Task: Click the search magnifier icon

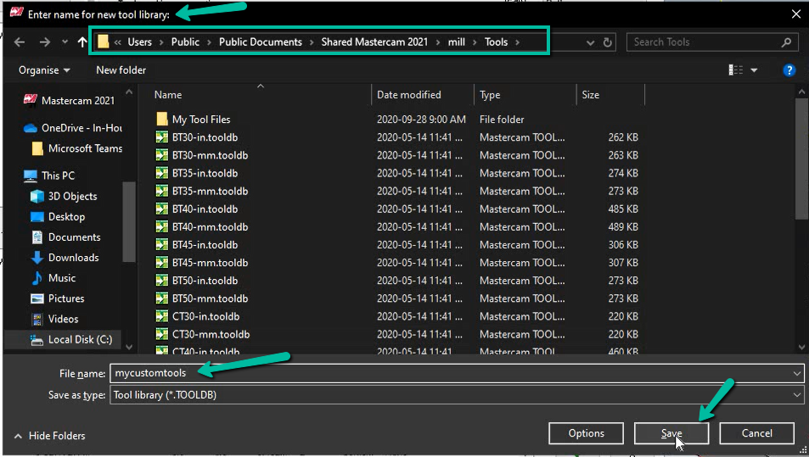Action: coord(786,42)
